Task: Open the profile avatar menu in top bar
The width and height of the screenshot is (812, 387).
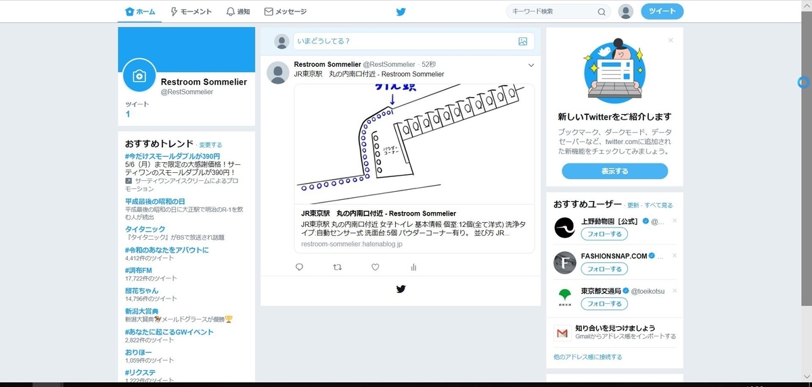Action: coord(626,11)
